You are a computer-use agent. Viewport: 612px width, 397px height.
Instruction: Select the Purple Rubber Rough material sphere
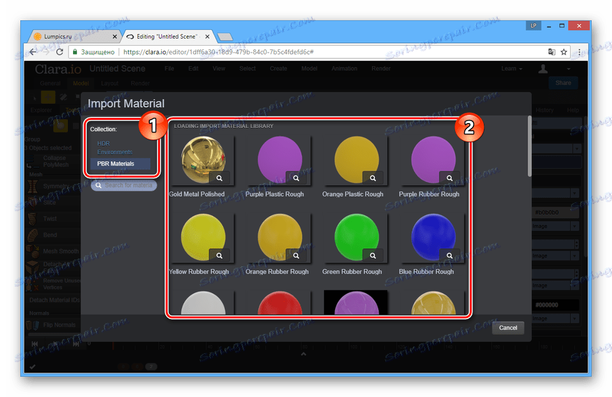[433, 159]
